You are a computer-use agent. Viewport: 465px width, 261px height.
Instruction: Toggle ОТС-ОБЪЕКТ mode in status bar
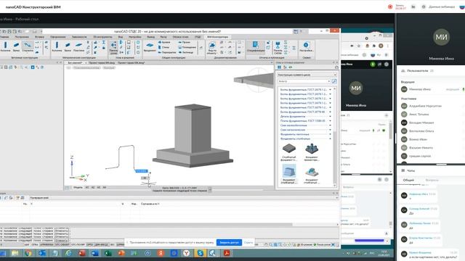pos(62,245)
